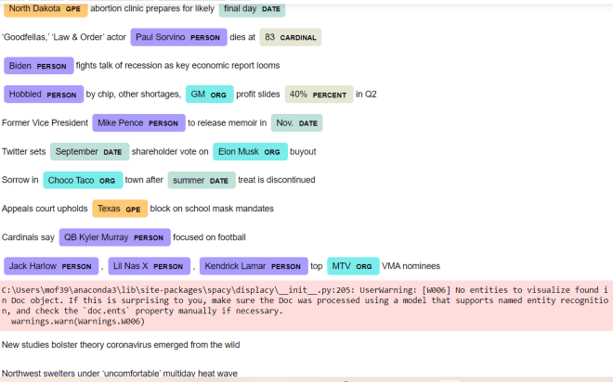Screen dimensions: 613x382
Task: Click text 'fights talk of recession as key economic'
Action: click(178, 66)
